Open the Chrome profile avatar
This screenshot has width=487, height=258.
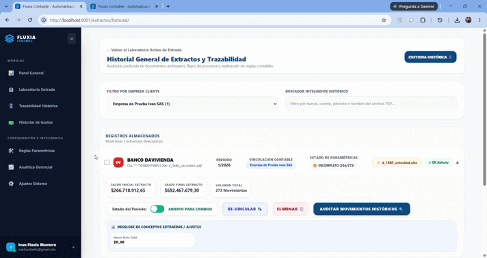[469, 20]
